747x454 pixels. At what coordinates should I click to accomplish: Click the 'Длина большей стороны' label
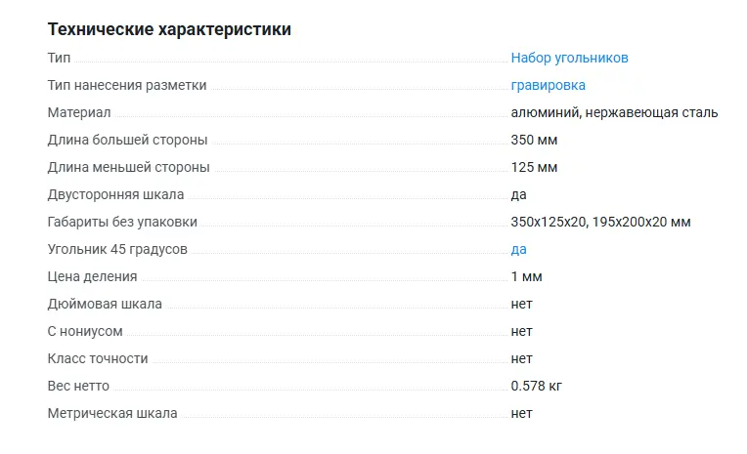127,140
